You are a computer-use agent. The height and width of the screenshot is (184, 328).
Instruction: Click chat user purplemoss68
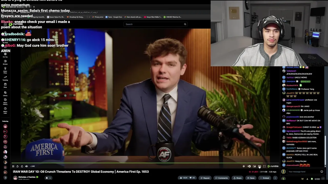click(293, 117)
